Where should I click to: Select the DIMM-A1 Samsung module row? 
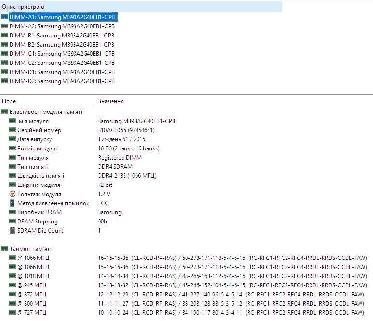62,17
